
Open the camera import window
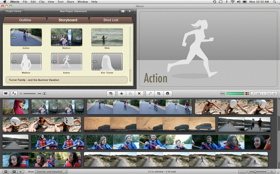tap(6, 94)
